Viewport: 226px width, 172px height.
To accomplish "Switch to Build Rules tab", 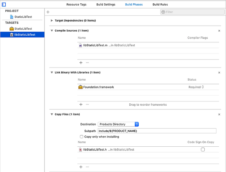I will coord(160,4).
